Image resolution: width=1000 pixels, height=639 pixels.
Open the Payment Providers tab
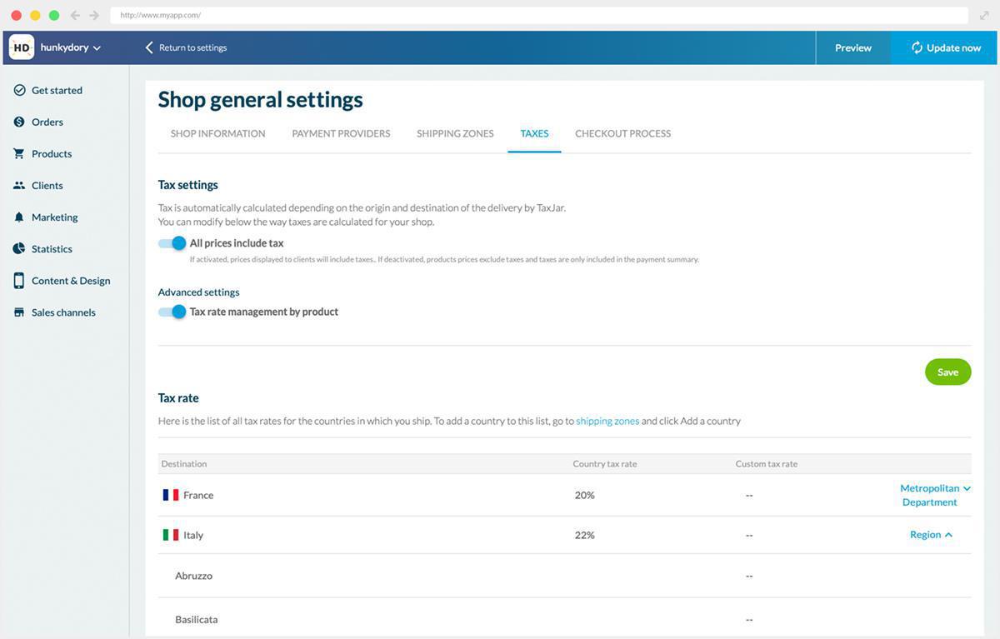point(341,133)
